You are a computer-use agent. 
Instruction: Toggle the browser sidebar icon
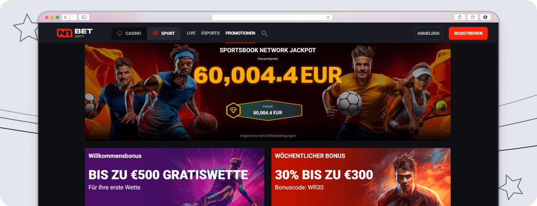click(x=84, y=17)
